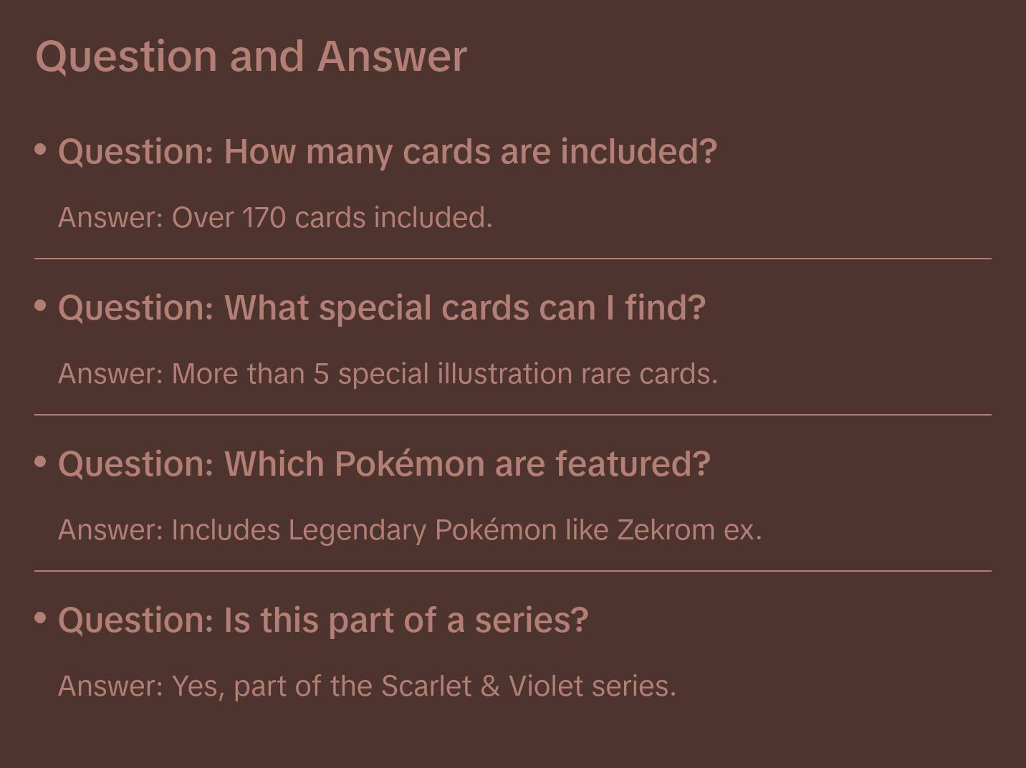This screenshot has width=1026, height=768.
Task: Expand the "How many cards are included?" question
Action: 387,152
